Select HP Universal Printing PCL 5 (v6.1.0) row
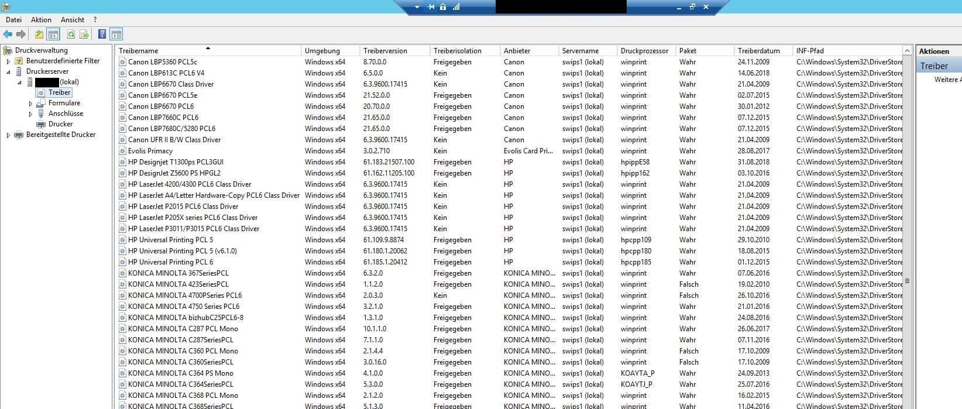The height and width of the screenshot is (409, 962). click(509, 251)
